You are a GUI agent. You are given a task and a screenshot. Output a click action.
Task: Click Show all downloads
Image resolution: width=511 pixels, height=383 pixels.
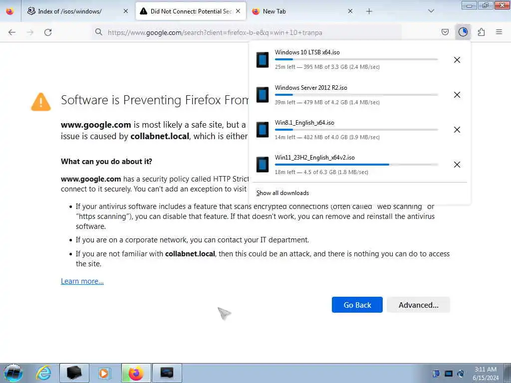coord(282,193)
